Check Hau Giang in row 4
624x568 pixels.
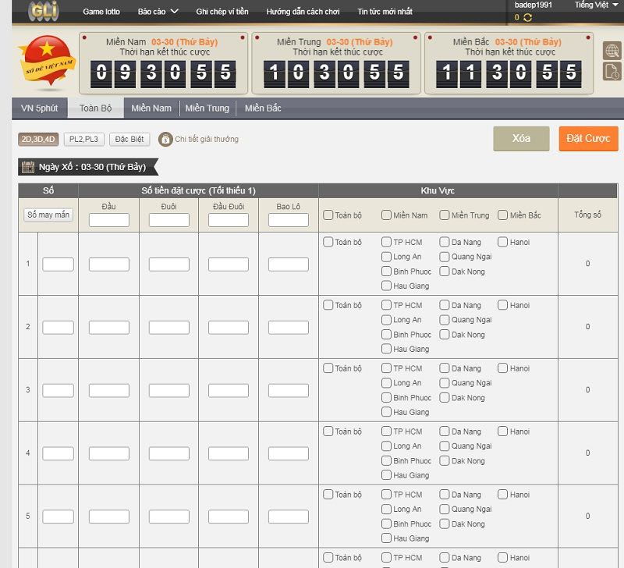(386, 475)
